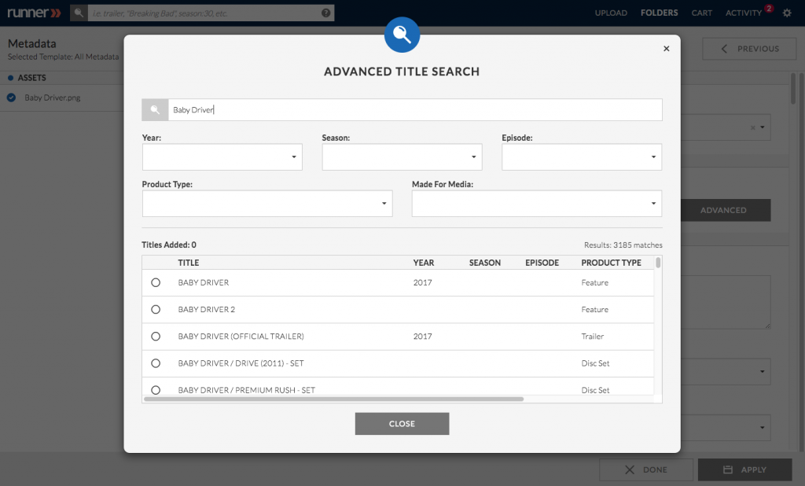The height and width of the screenshot is (486, 805).
Task: Open the UPLOAD menu item
Action: point(611,13)
